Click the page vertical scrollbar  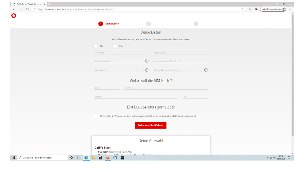pyautogui.click(x=292, y=75)
